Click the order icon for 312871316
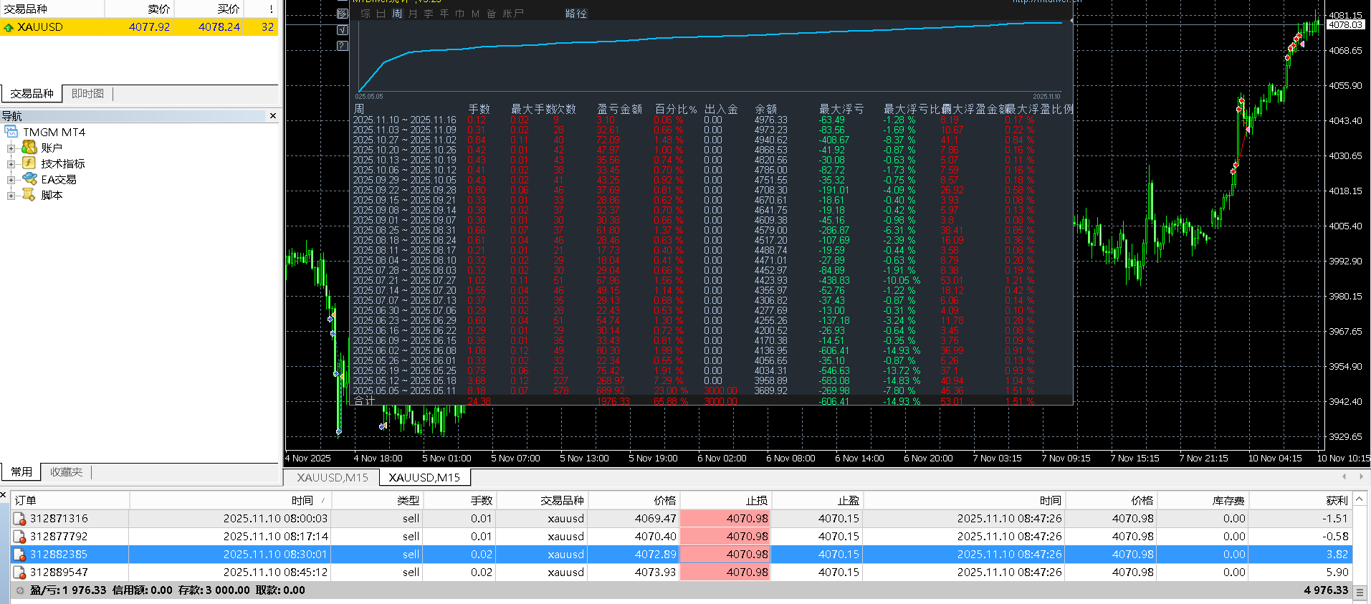 coord(20,519)
